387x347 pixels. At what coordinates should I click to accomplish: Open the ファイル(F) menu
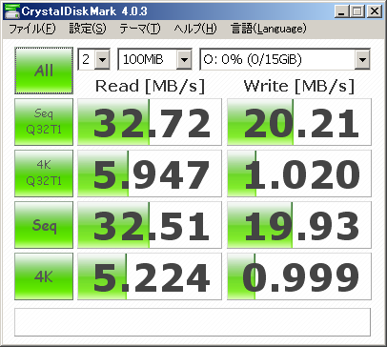32,30
